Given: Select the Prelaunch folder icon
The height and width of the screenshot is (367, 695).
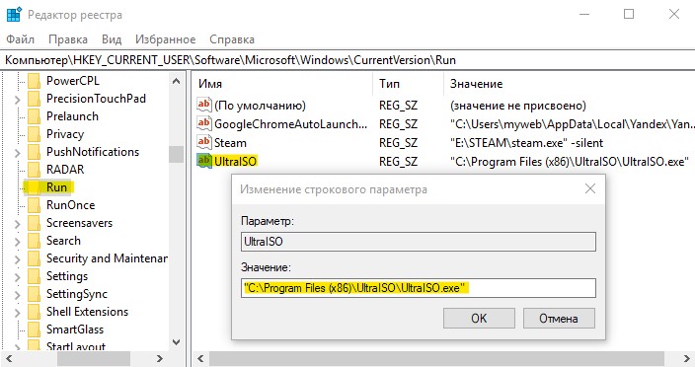Looking at the screenshot, I should tap(34, 116).
